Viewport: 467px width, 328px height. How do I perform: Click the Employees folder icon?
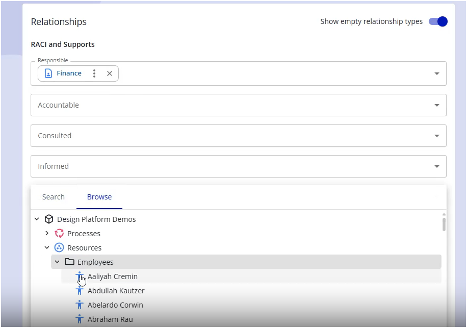click(69, 262)
